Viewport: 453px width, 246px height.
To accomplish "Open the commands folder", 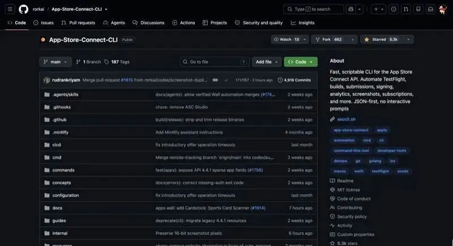I will tap(63, 170).
